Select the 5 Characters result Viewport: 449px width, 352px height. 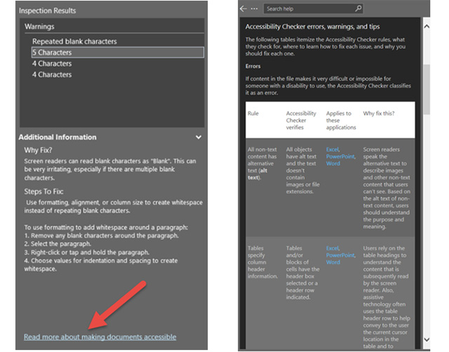[x=52, y=53]
